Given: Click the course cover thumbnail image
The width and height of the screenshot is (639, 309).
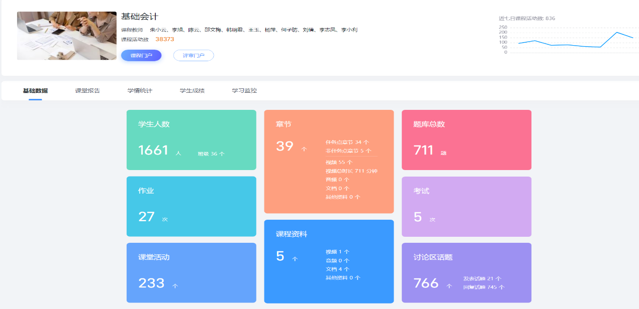Looking at the screenshot, I should point(67,36).
